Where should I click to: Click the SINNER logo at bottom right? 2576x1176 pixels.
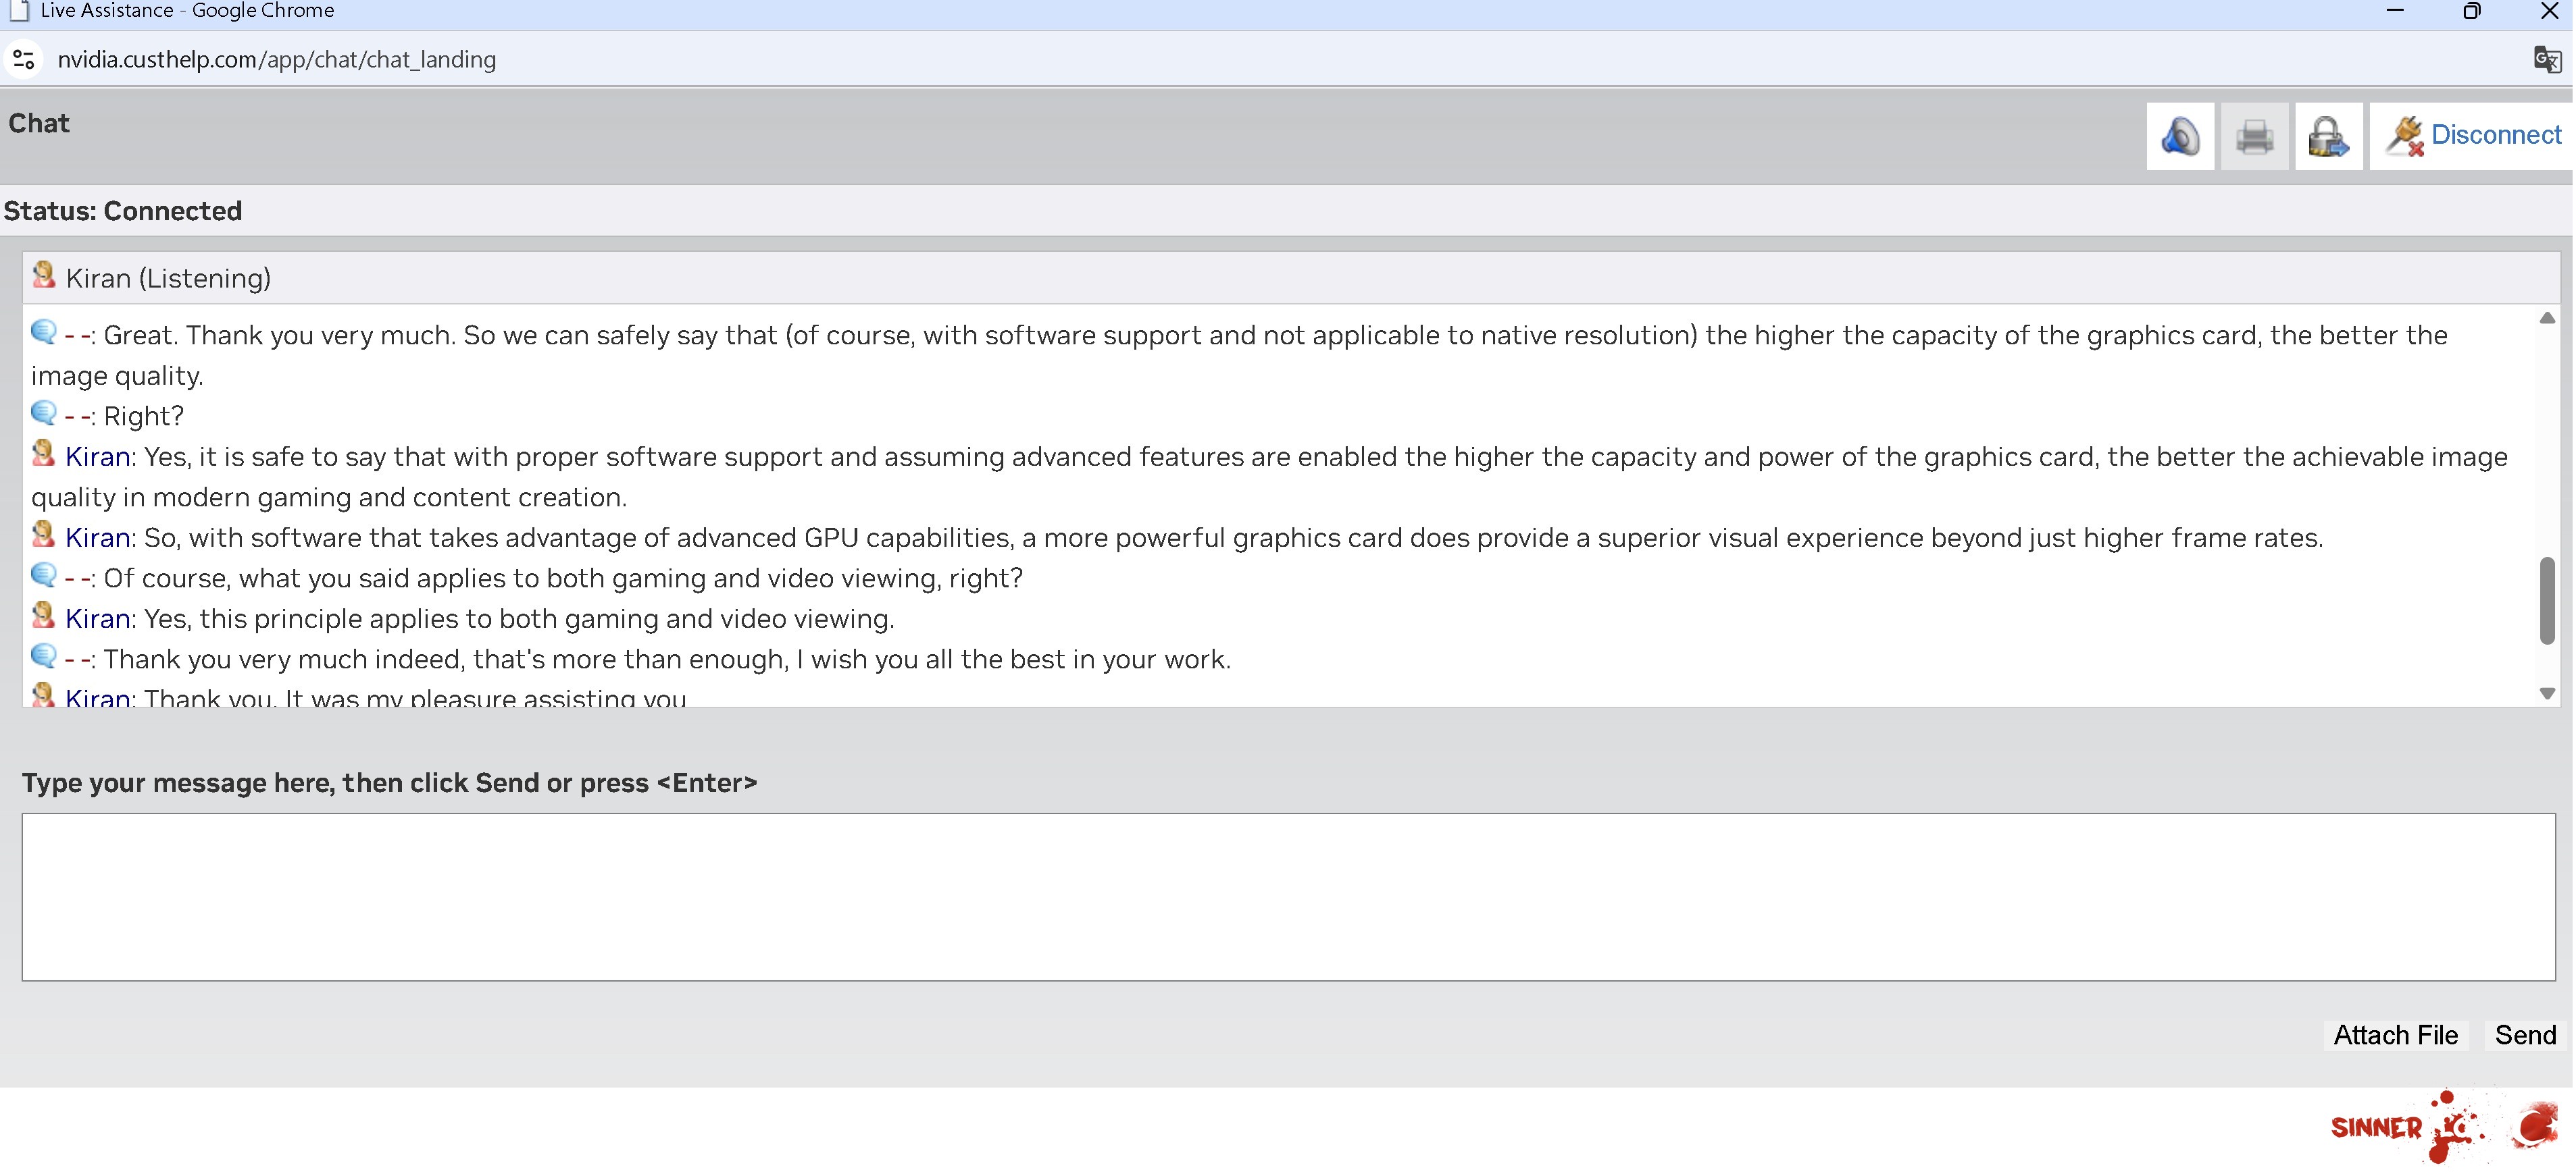pos(2440,1127)
